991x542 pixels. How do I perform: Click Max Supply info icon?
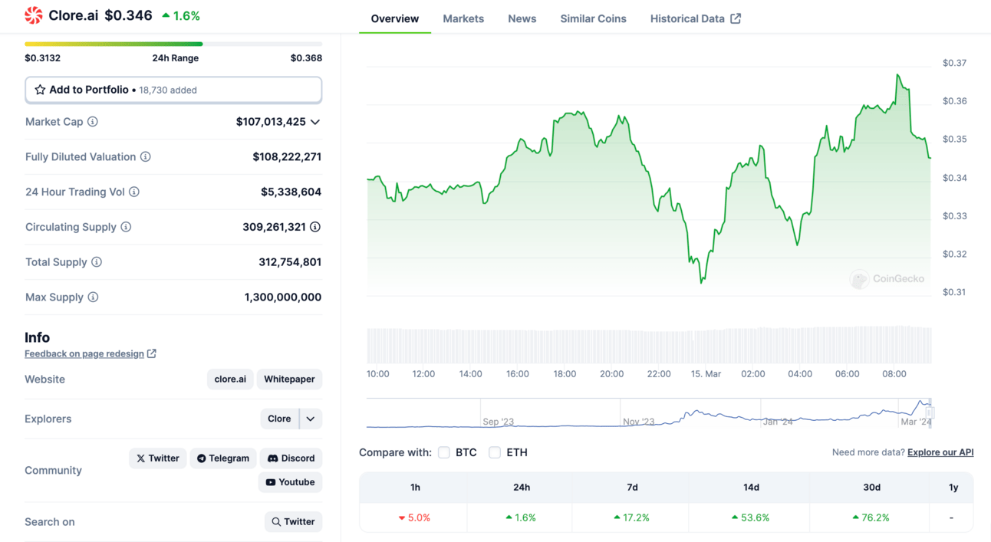[93, 297]
